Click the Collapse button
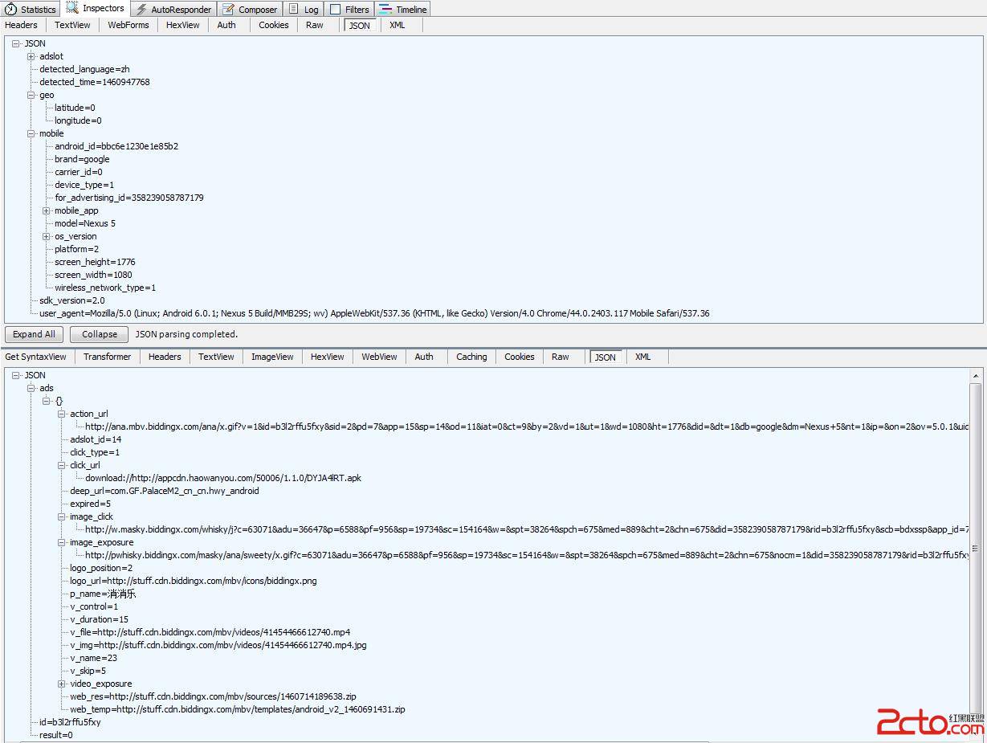 click(100, 334)
